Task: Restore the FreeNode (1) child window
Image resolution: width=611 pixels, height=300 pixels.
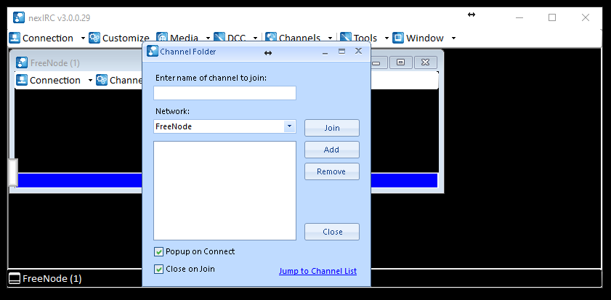Action: pyautogui.click(x=400, y=62)
